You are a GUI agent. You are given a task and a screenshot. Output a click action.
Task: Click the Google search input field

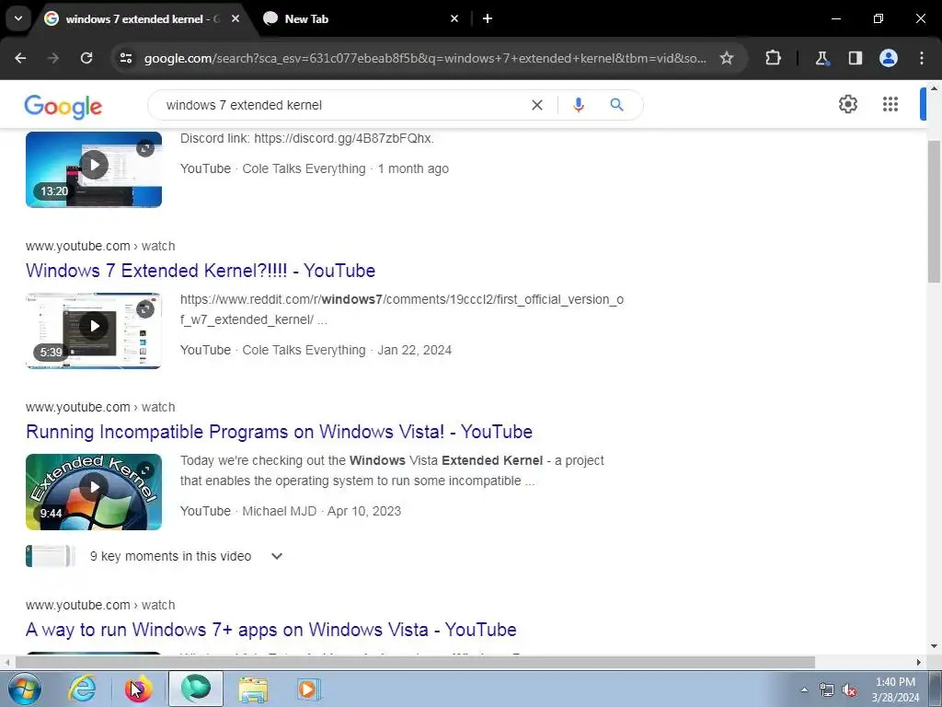tap(342, 105)
